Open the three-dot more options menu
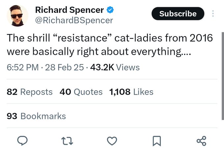The width and height of the screenshot is (224, 154). 213,14
